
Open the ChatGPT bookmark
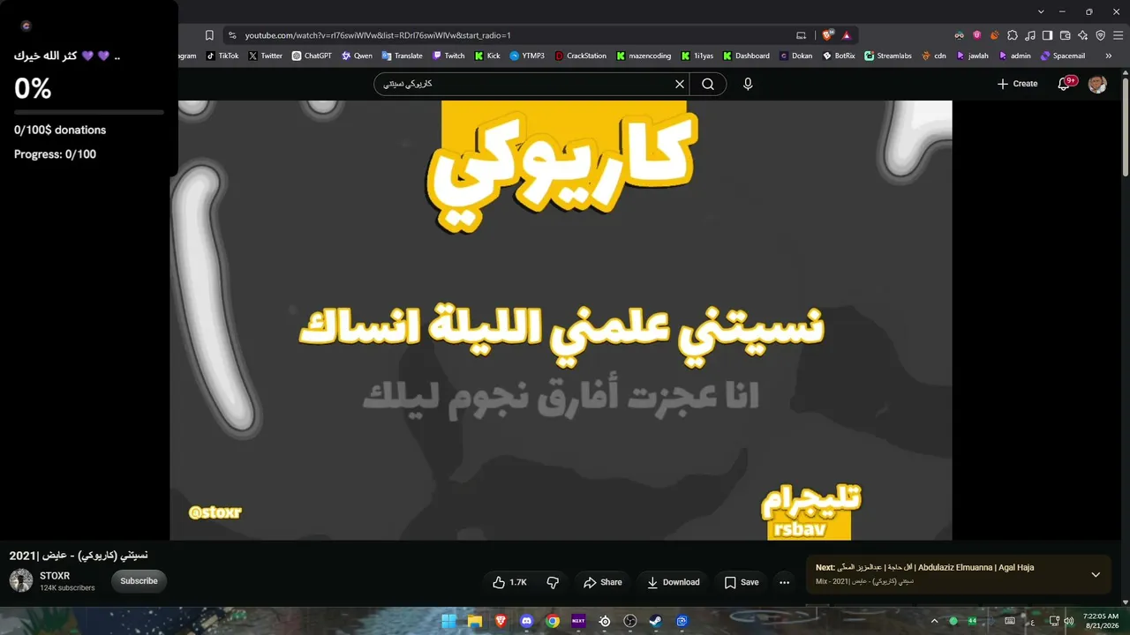(x=312, y=56)
